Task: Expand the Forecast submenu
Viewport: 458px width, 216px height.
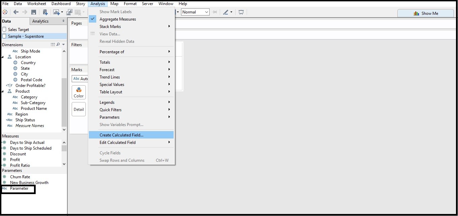Action: (107, 69)
